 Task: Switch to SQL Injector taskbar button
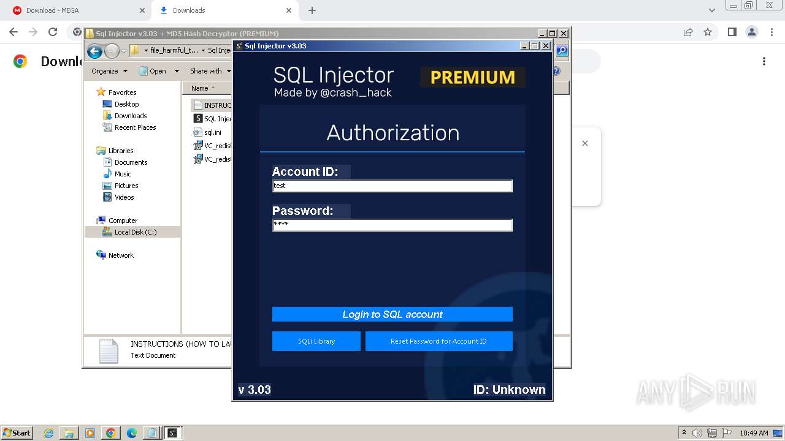pyautogui.click(x=172, y=433)
